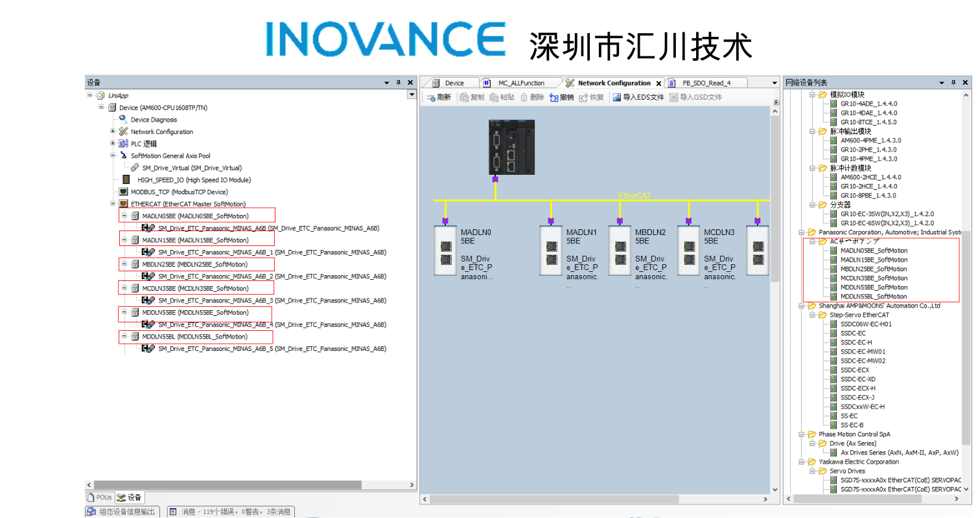Click the 粘贴 paste toolbar button
This screenshot has width=978, height=518.
pos(502,97)
